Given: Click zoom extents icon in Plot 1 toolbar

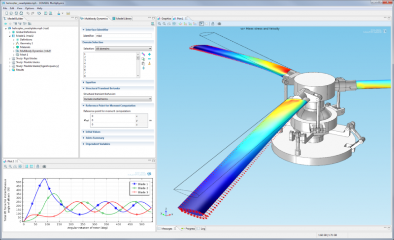Looking at the screenshot, I should tap(174, 24).
